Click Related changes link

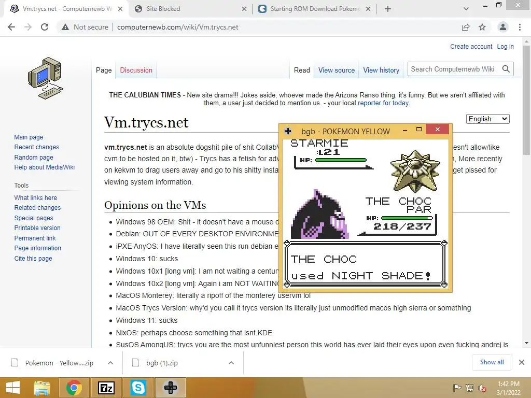tap(37, 207)
